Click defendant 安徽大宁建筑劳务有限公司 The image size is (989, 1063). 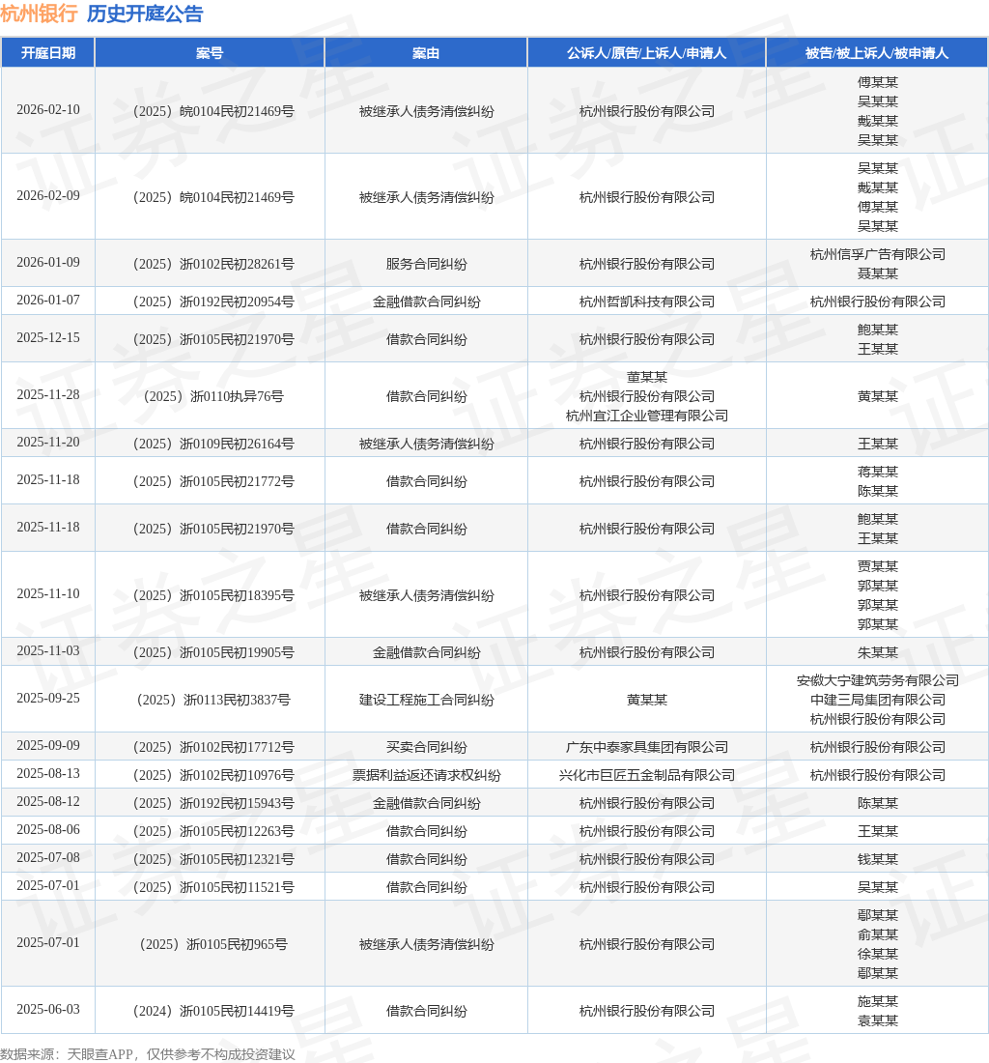[x=877, y=680]
